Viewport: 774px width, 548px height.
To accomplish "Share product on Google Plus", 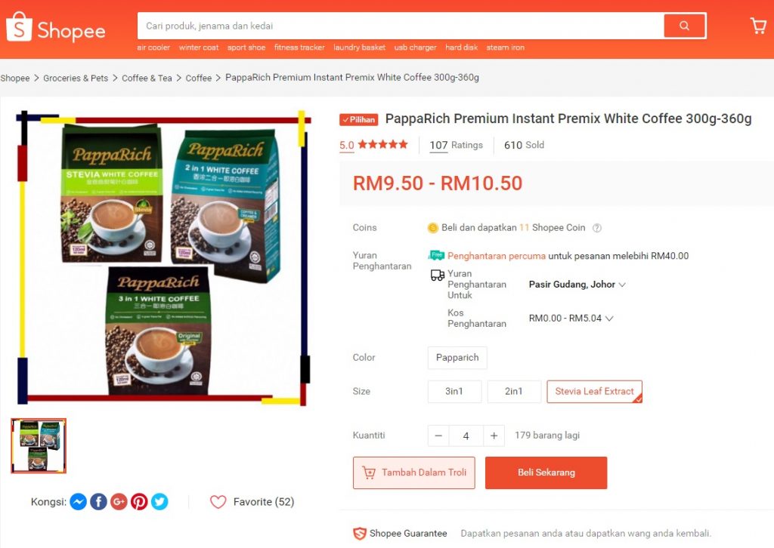I will [119, 502].
